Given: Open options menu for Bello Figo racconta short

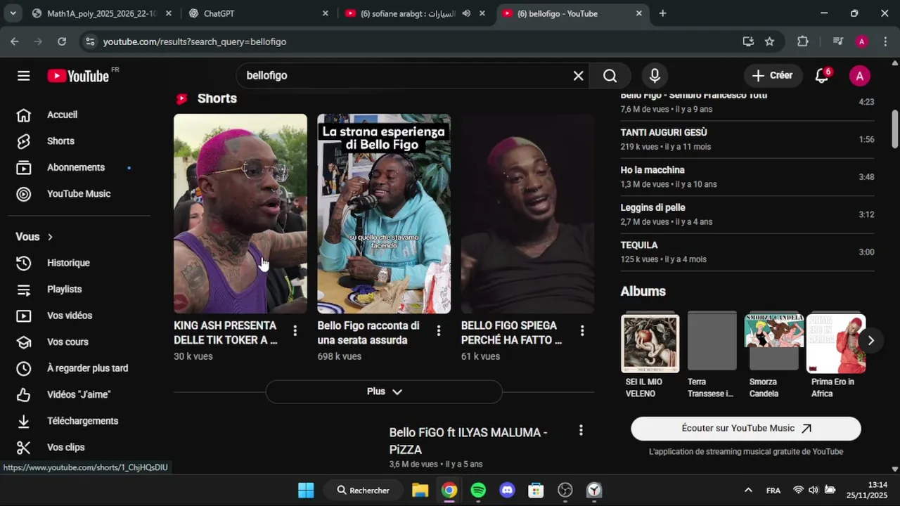Looking at the screenshot, I should pyautogui.click(x=439, y=330).
